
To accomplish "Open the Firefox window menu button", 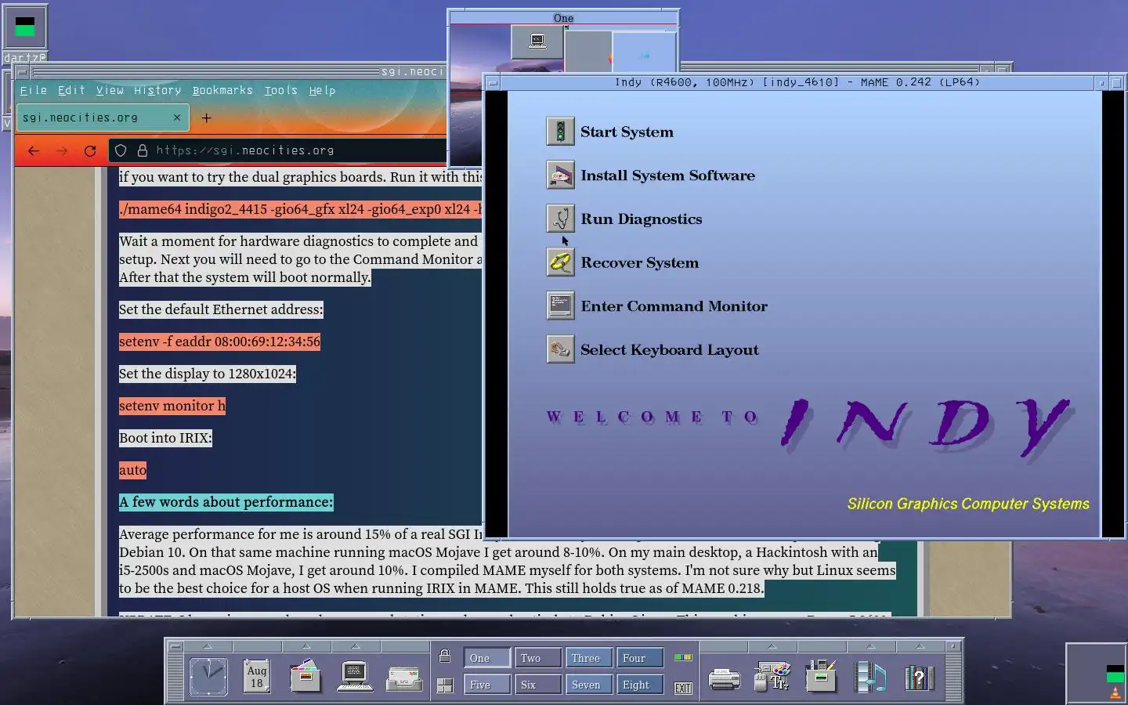I will pyautogui.click(x=22, y=72).
